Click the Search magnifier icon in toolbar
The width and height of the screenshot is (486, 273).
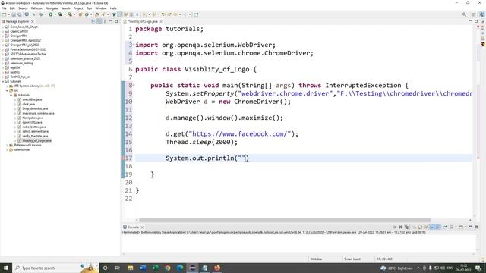coord(464,14)
